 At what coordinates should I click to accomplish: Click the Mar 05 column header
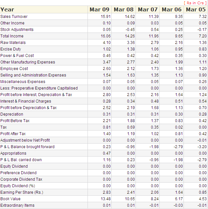pyautogui.click(x=196, y=9)
